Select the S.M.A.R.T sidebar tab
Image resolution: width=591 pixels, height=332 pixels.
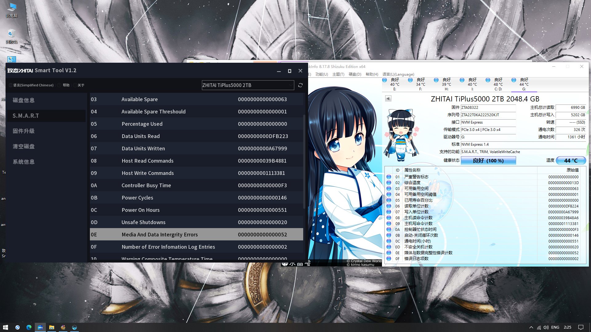[x=46, y=116]
